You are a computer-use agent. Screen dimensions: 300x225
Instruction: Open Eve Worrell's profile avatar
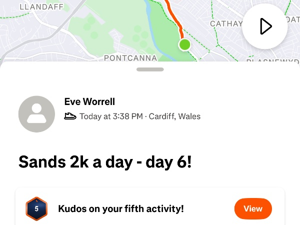click(x=36, y=114)
